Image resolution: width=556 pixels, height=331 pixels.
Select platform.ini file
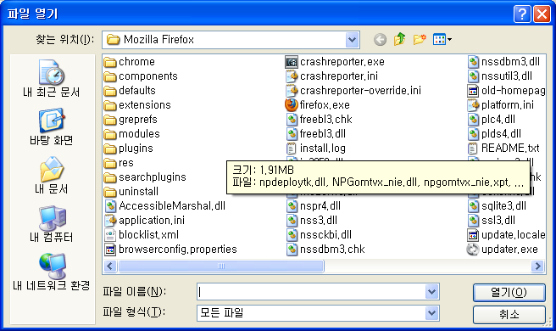(500, 105)
